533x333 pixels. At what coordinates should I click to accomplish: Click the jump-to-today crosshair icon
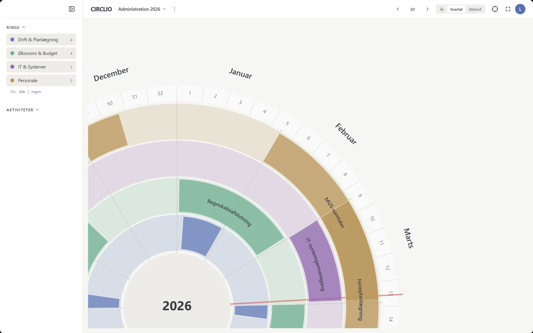click(x=495, y=9)
